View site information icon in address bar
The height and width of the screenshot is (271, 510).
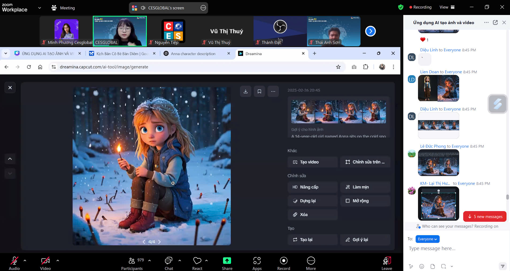click(x=54, y=67)
